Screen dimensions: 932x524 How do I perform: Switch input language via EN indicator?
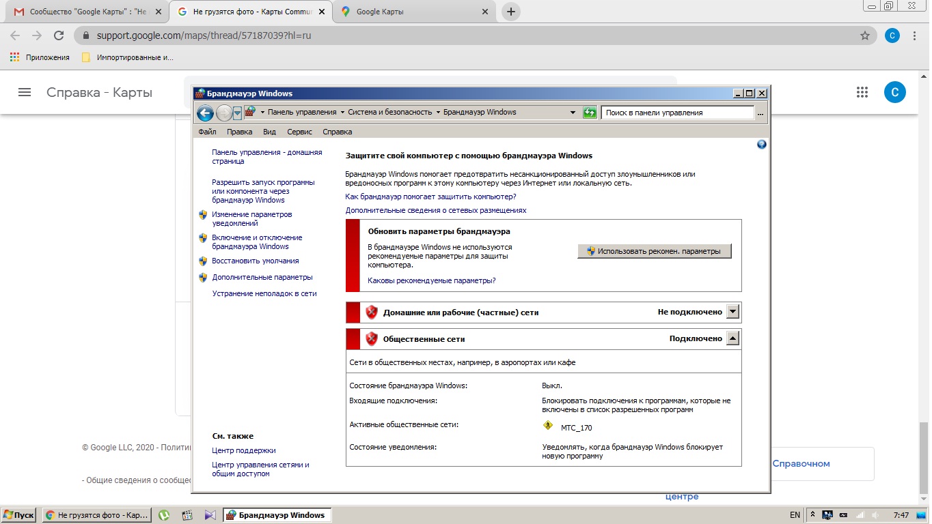[795, 515]
